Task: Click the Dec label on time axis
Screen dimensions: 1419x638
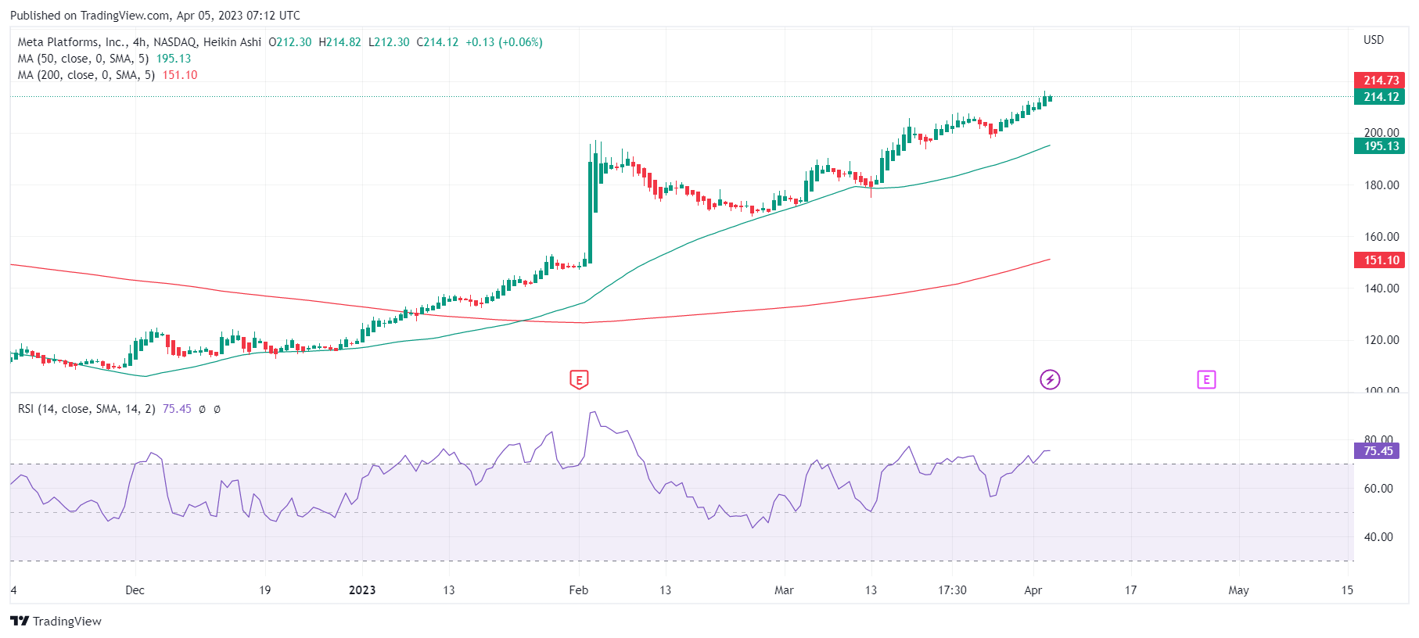Action: click(135, 590)
